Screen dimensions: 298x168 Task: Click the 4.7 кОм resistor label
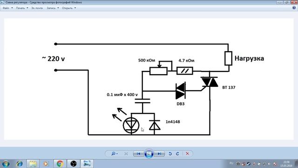click(186, 61)
